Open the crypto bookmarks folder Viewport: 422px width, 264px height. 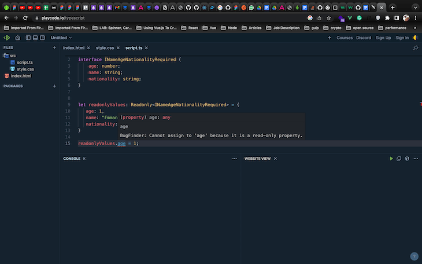(x=332, y=28)
